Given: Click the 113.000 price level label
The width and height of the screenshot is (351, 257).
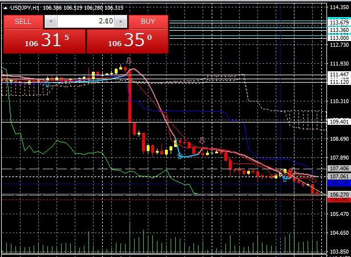Looking at the screenshot, I should click(340, 38).
